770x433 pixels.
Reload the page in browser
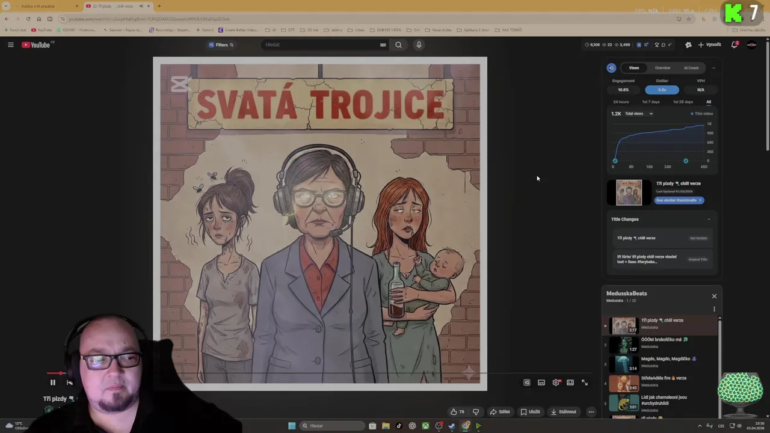(28, 19)
